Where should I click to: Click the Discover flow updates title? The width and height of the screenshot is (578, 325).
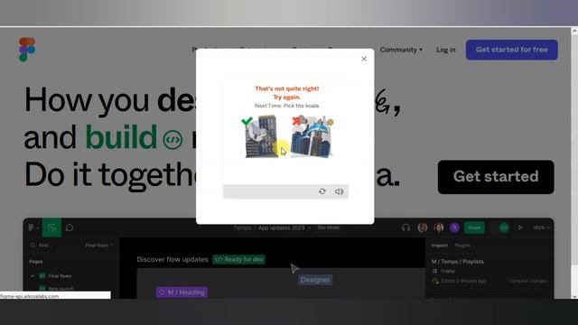(172, 259)
